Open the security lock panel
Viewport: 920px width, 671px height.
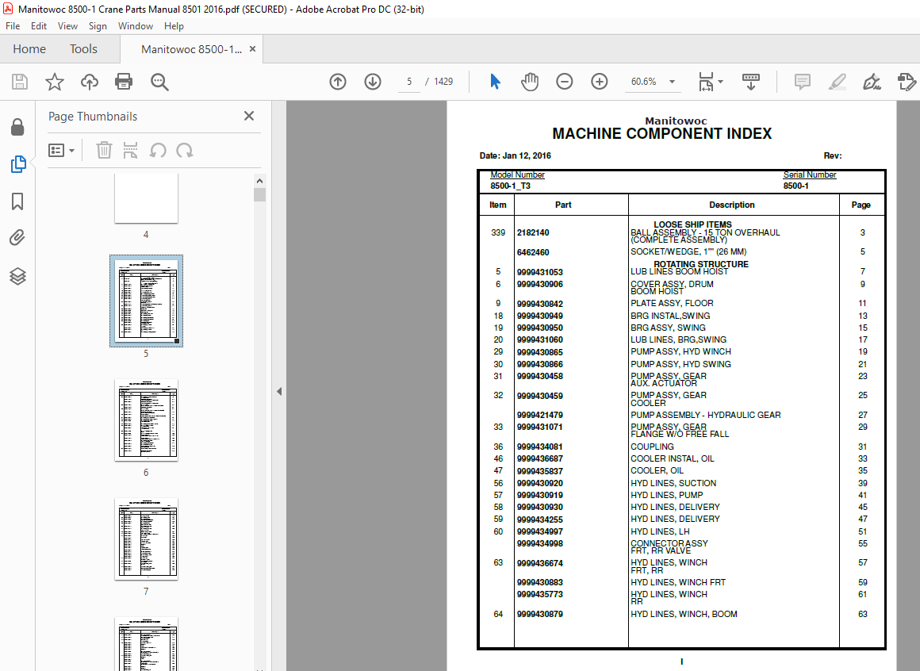click(17, 127)
